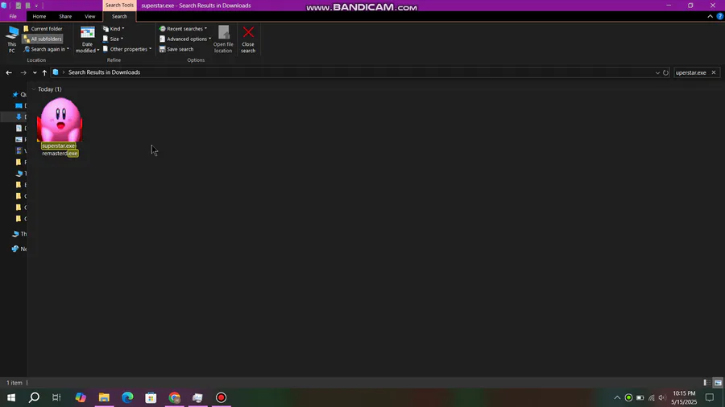
Task: Open address bar history dropdown chevron
Action: point(657,72)
